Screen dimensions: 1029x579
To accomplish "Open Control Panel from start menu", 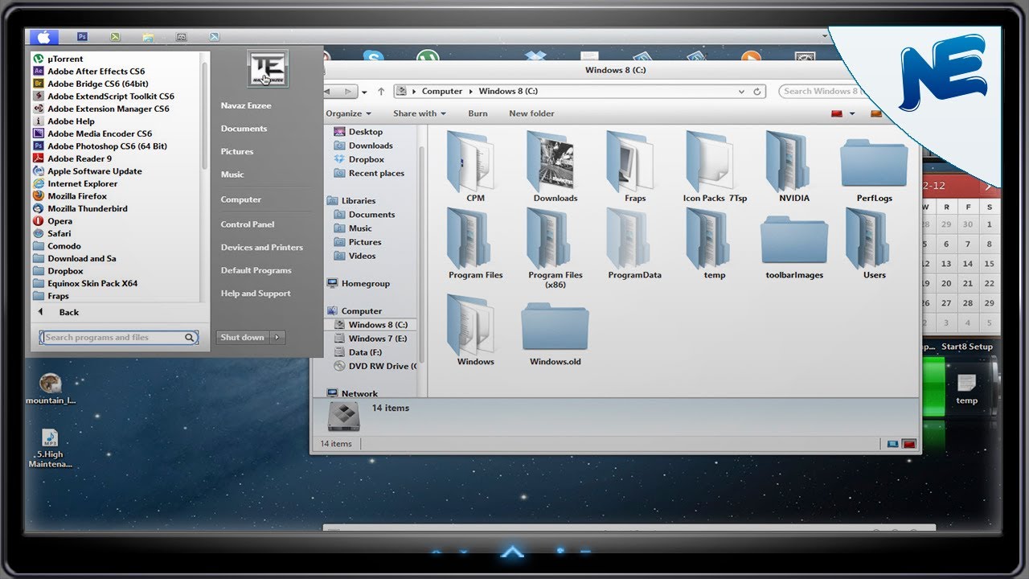I will pos(248,224).
